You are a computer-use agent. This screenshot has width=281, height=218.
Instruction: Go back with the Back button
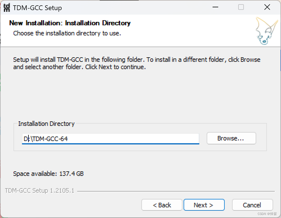(162, 205)
